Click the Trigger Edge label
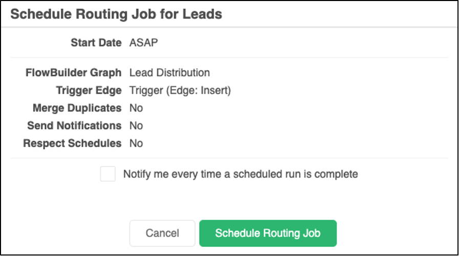The width and height of the screenshot is (459, 256). pos(89,91)
